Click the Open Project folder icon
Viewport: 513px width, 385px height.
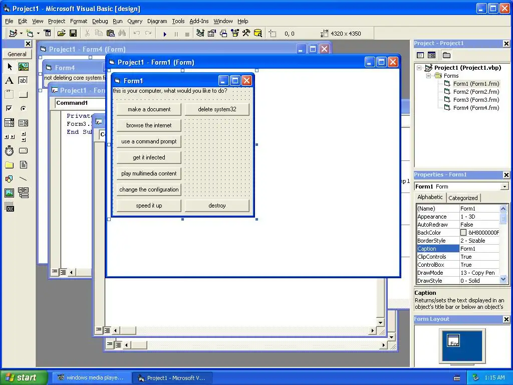coord(62,34)
